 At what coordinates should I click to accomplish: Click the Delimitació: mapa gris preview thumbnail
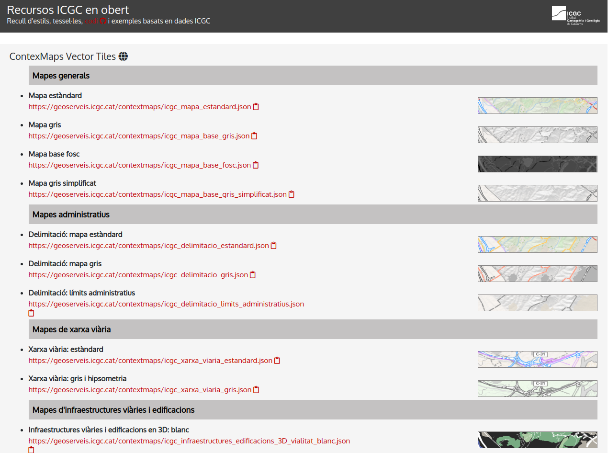pyautogui.click(x=538, y=273)
